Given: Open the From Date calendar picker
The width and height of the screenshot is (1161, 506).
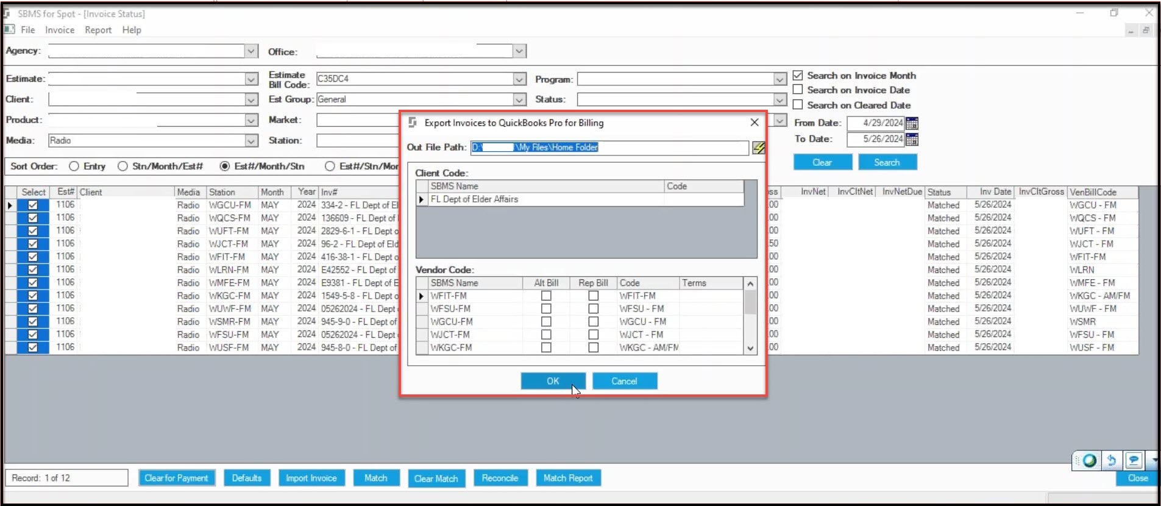Looking at the screenshot, I should tap(912, 123).
